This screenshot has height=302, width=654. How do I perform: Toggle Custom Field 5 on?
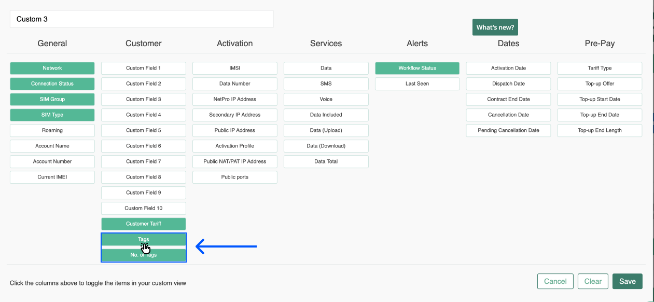point(143,130)
